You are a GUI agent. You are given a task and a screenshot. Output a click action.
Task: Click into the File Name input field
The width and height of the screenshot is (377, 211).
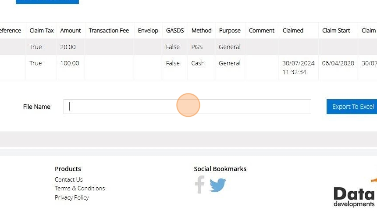(187, 107)
